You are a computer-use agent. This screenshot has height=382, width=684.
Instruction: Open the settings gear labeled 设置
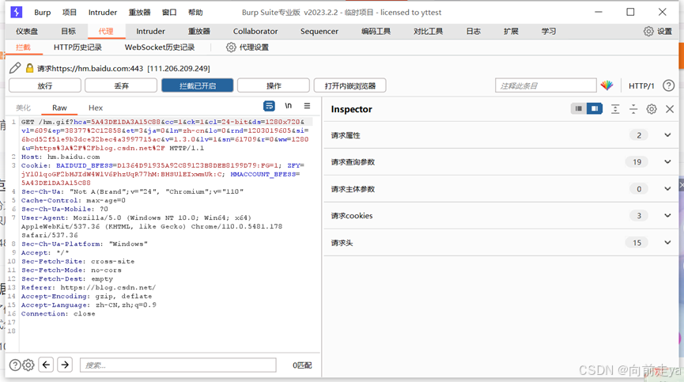(x=658, y=32)
